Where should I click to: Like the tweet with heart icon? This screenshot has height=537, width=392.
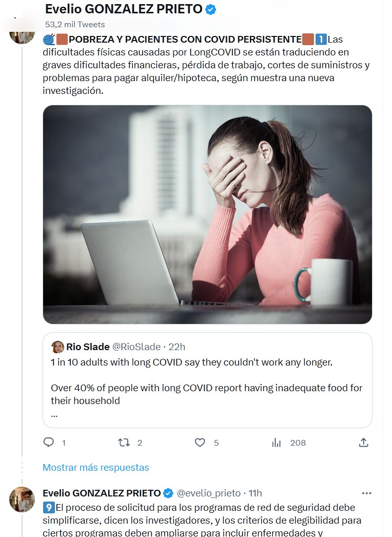[200, 442]
